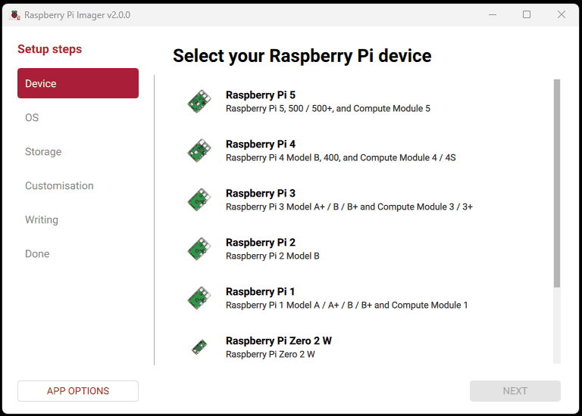Choose the Raspberry Pi 3 title
The width and height of the screenshot is (582, 416).
pyautogui.click(x=261, y=194)
